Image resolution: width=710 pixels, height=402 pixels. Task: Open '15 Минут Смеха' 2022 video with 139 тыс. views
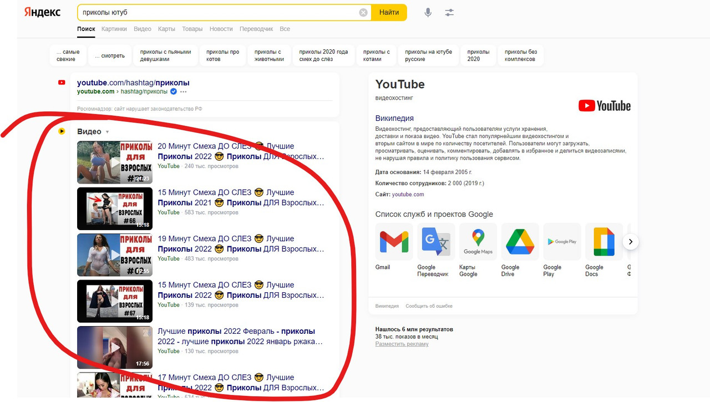[241, 290]
